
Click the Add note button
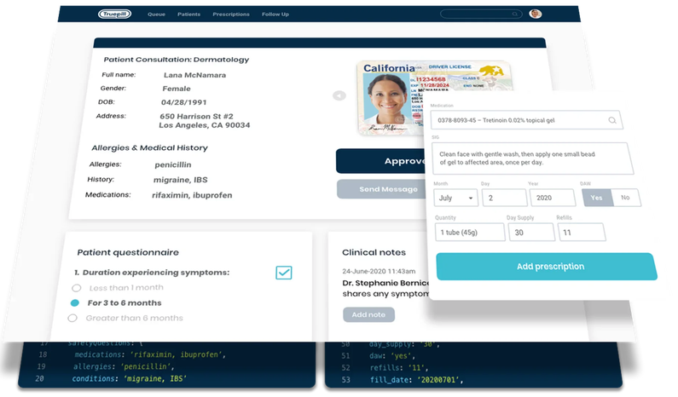click(368, 314)
